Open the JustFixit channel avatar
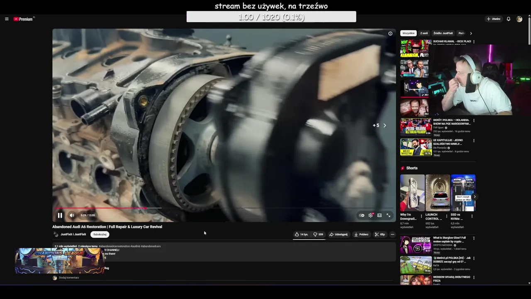Viewport: 531px width, 299px height. [56, 235]
